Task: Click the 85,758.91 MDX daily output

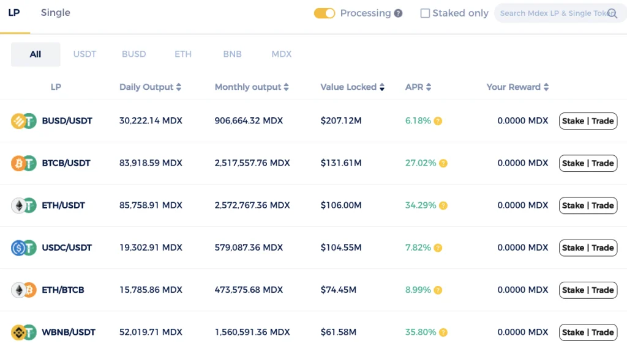Action: 151,205
